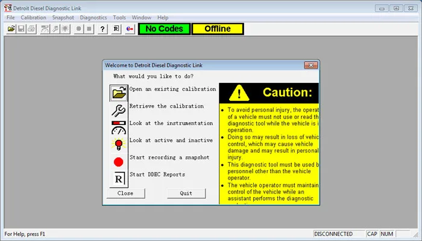Viewport: 422px width, 241px height.
Task: Click 'Retrieve the calibration' text
Action: pos(166,106)
